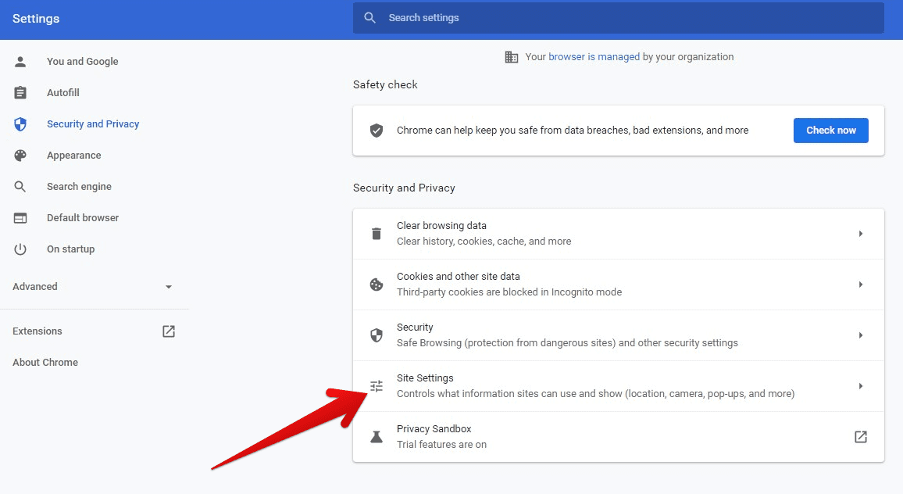Click the clipboard icon beside Autofill
Screen dimensions: 903x494
point(20,93)
